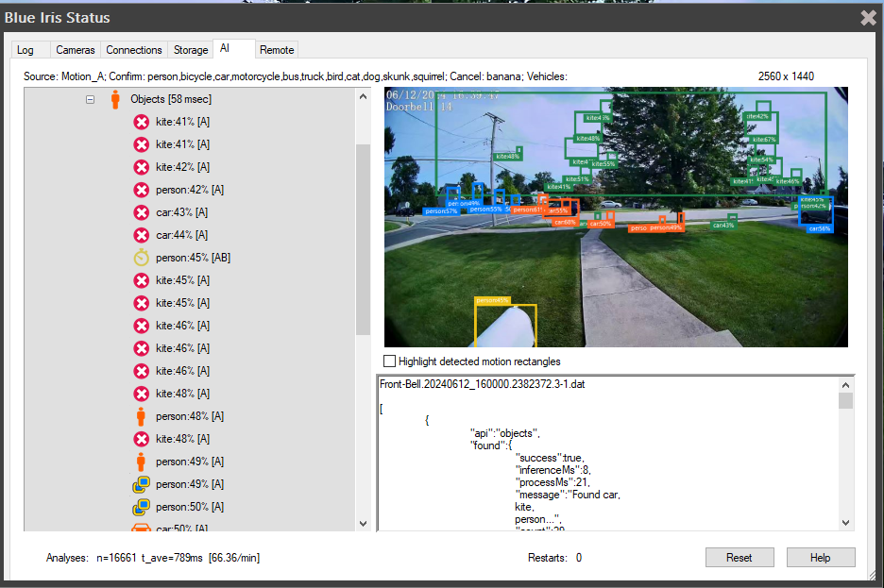Click the doorbell camera snapshot with detection boxes

616,217
